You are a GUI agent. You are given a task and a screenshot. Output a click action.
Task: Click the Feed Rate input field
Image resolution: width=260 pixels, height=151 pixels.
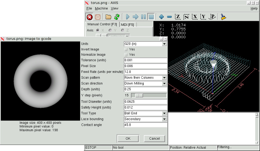[x=145, y=72]
